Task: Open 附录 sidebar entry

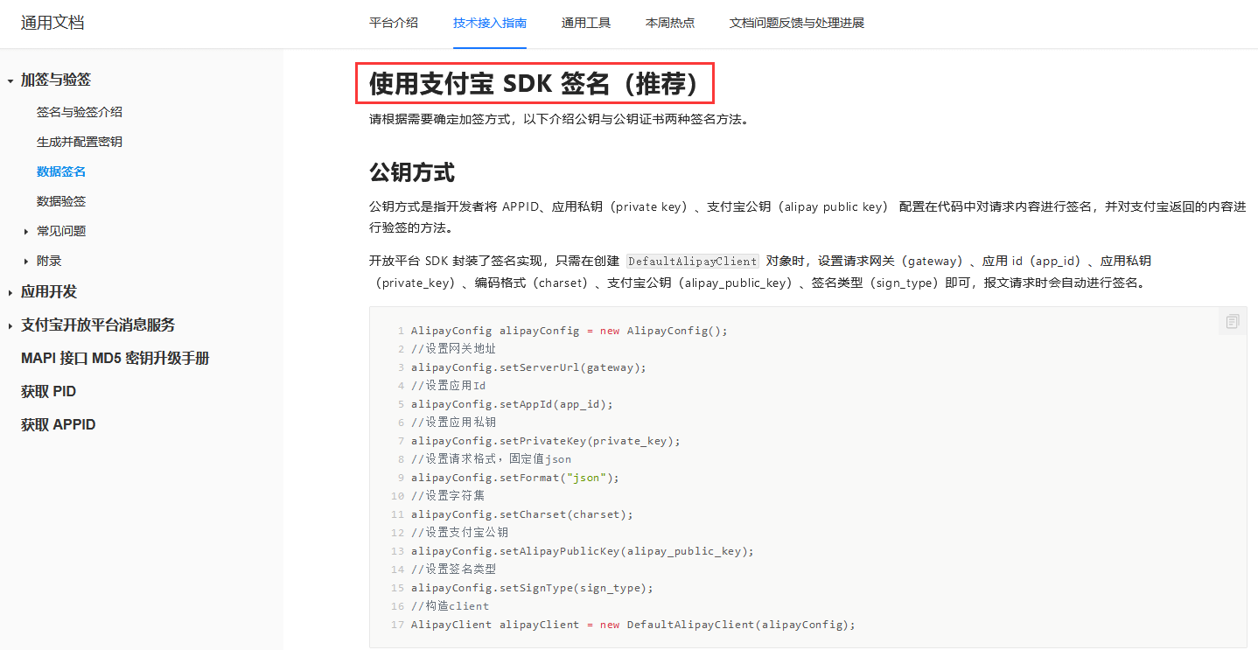Action: (x=49, y=261)
